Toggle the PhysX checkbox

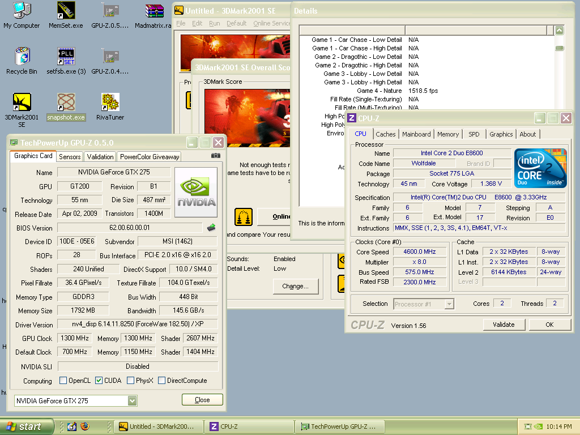click(131, 381)
